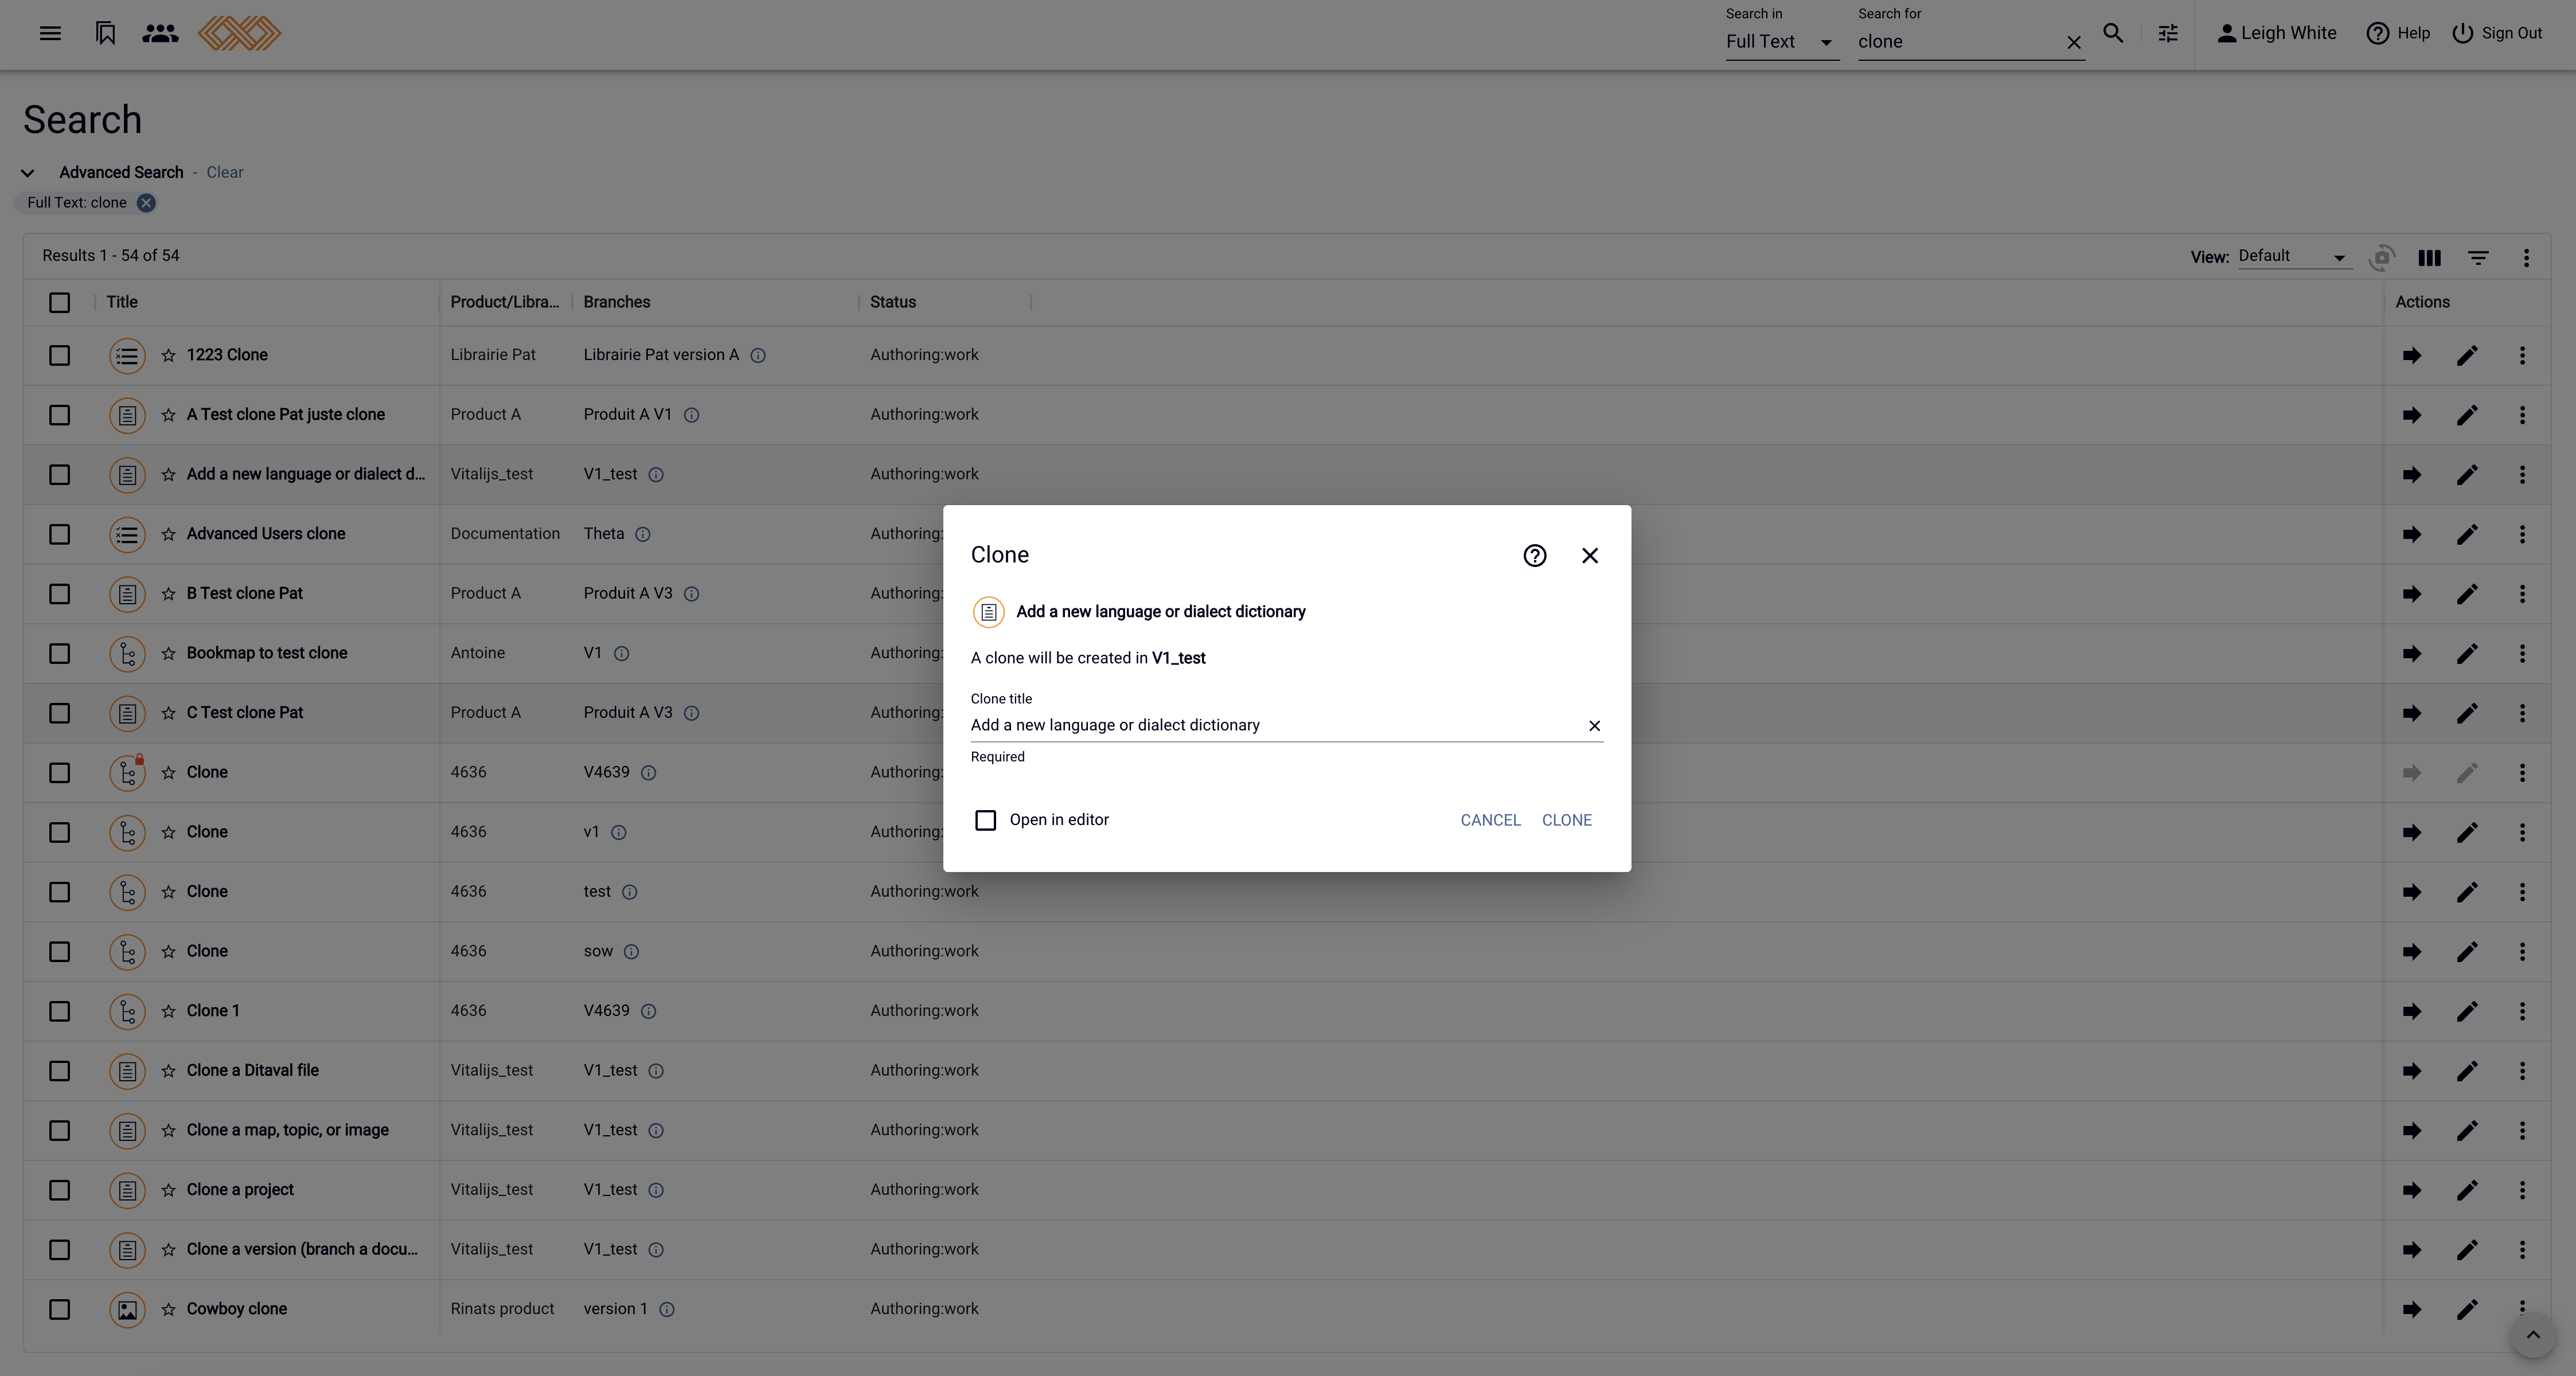Open the Help link in header

coord(2398,33)
